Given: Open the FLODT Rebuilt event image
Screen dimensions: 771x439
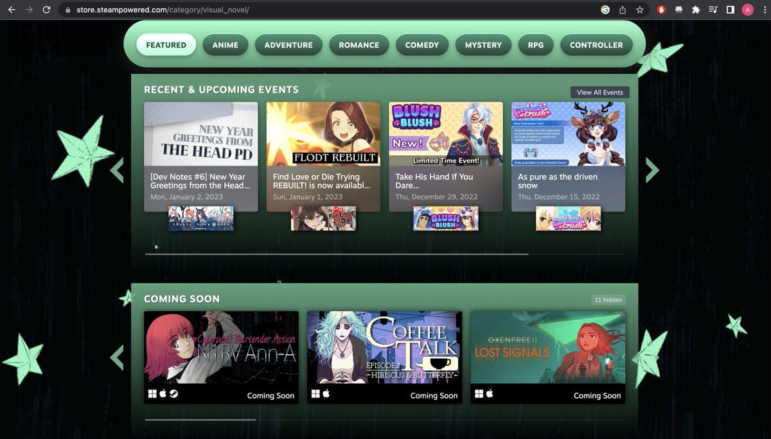Looking at the screenshot, I should pos(323,135).
